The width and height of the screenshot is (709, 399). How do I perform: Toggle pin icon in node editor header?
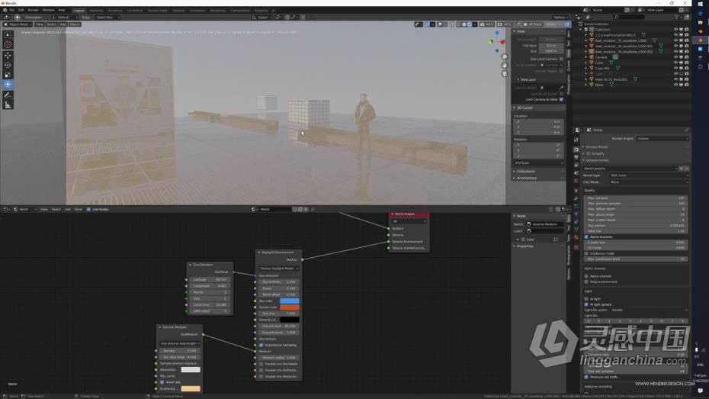pyautogui.click(x=313, y=210)
